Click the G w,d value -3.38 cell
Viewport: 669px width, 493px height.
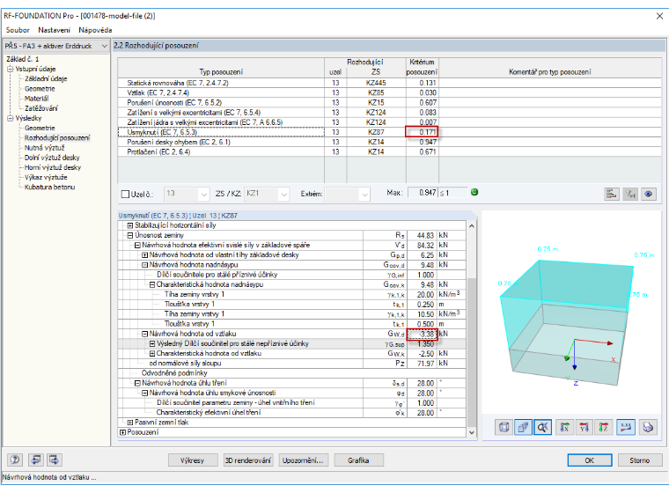click(x=422, y=334)
